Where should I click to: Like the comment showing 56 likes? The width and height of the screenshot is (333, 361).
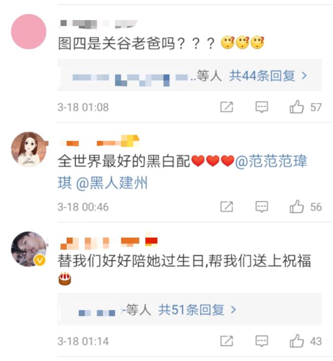296,207
